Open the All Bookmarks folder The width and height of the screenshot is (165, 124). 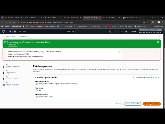158,26
